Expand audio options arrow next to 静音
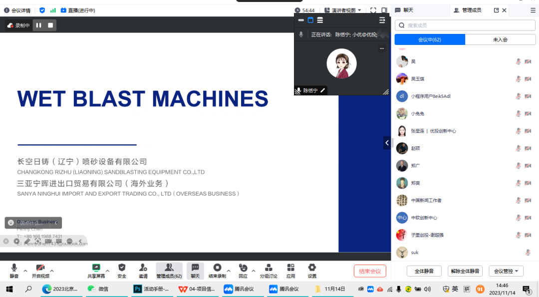The image size is (539, 297). point(25,271)
